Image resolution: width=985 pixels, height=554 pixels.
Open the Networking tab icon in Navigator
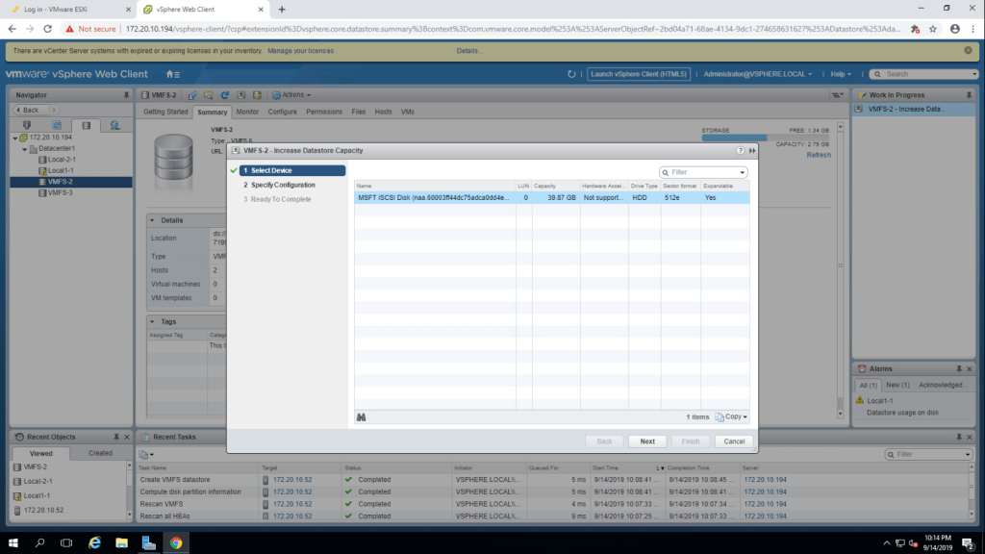point(114,125)
